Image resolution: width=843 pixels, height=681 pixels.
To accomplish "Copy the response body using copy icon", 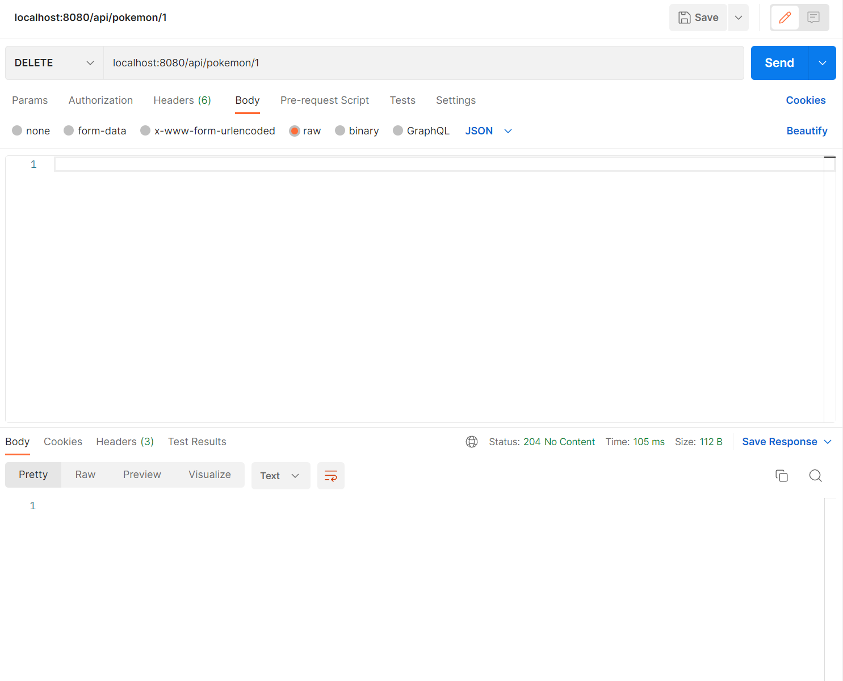I will [782, 476].
